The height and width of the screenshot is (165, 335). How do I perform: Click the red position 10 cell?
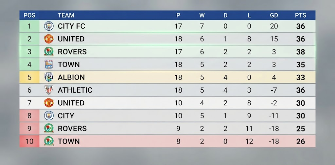point(29,141)
